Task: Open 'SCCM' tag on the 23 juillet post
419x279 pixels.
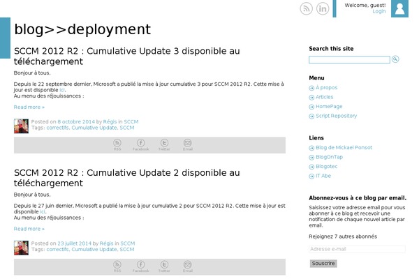Action: pos(127,250)
